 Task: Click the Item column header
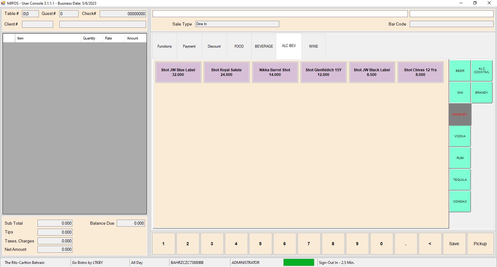click(x=48, y=38)
